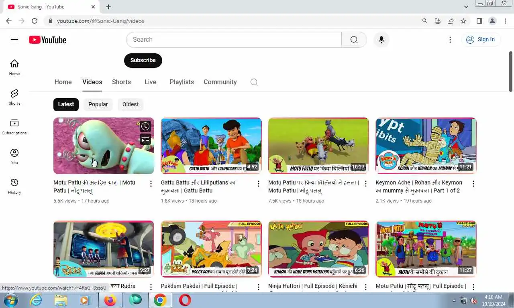Open History in the sidebar
Image resolution: width=514 pixels, height=308 pixels.
tap(14, 186)
